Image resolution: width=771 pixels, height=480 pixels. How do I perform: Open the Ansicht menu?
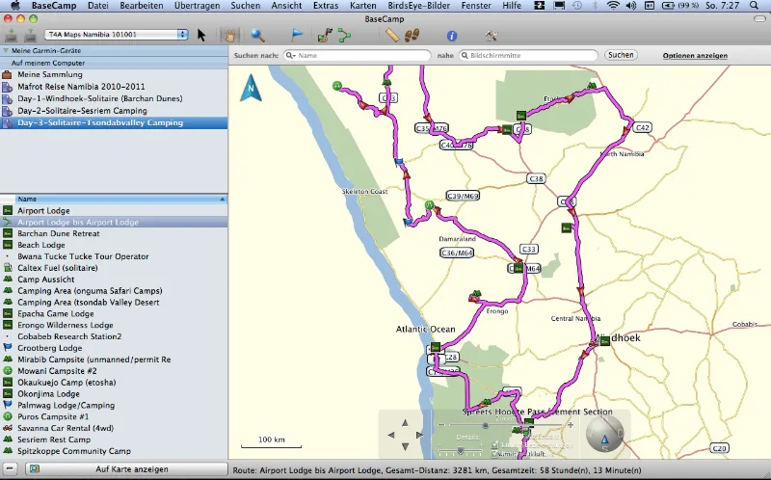click(x=286, y=6)
